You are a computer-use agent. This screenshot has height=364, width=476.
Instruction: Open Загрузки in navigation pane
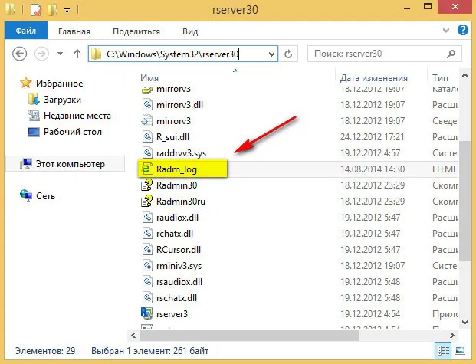[x=62, y=100]
